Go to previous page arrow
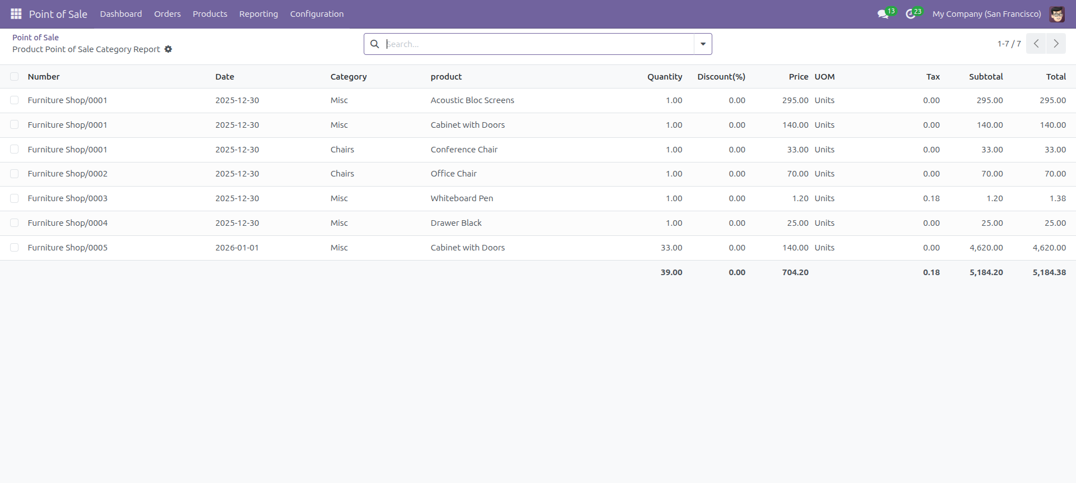The width and height of the screenshot is (1076, 483). tap(1036, 44)
